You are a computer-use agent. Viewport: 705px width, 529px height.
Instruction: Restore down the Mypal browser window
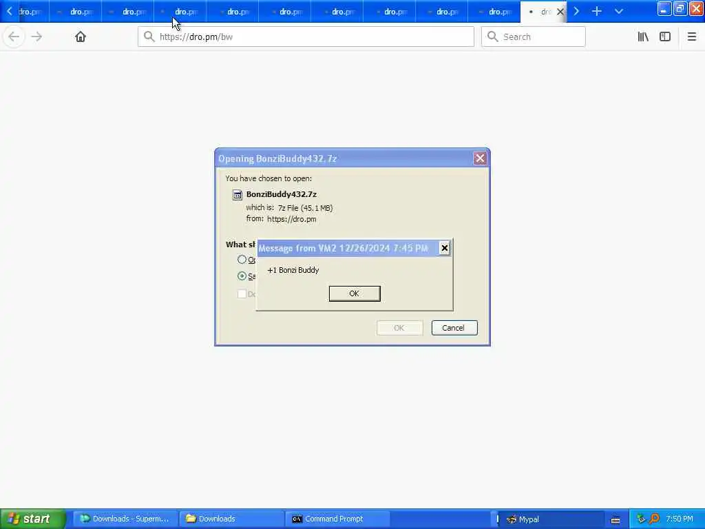[680, 9]
